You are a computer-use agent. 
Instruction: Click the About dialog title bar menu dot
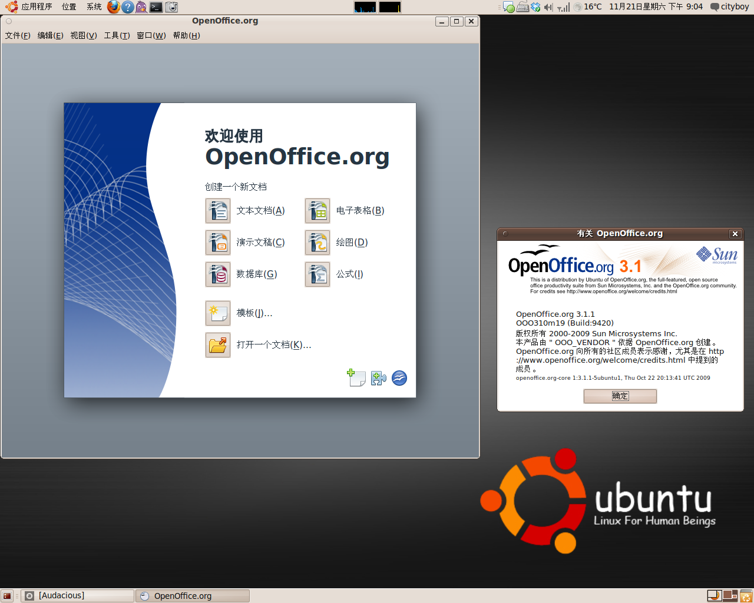pos(505,234)
